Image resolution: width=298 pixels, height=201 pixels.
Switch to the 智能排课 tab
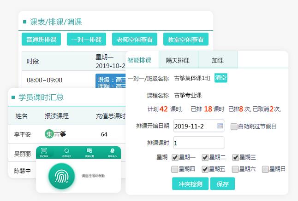click(143, 60)
